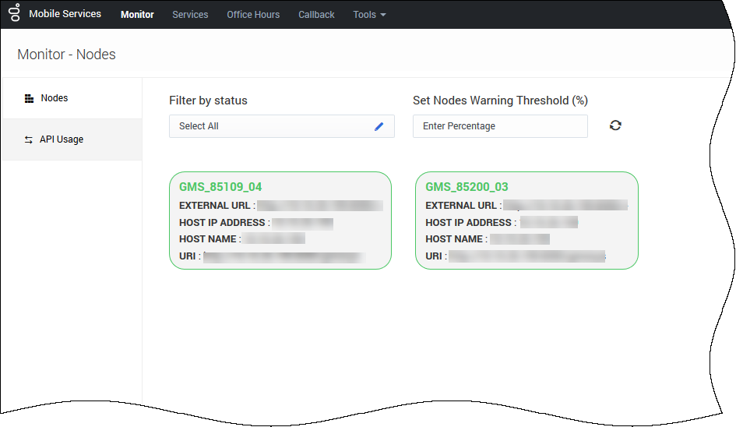The image size is (736, 427).
Task: Click HOST IP ADDRESS in GMS_85109_04 card
Action: (x=223, y=223)
